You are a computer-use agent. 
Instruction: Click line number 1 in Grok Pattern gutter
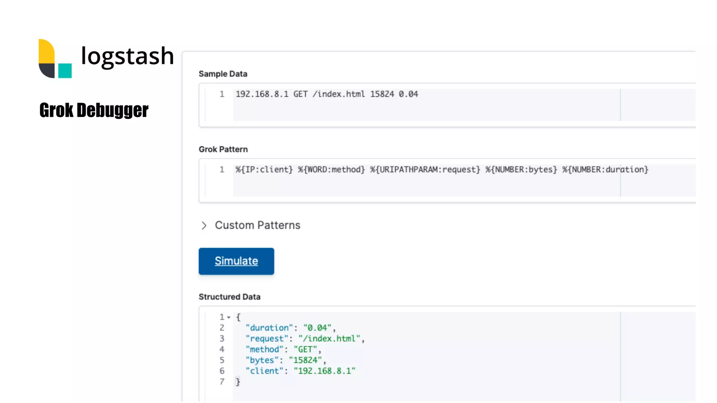click(x=222, y=170)
